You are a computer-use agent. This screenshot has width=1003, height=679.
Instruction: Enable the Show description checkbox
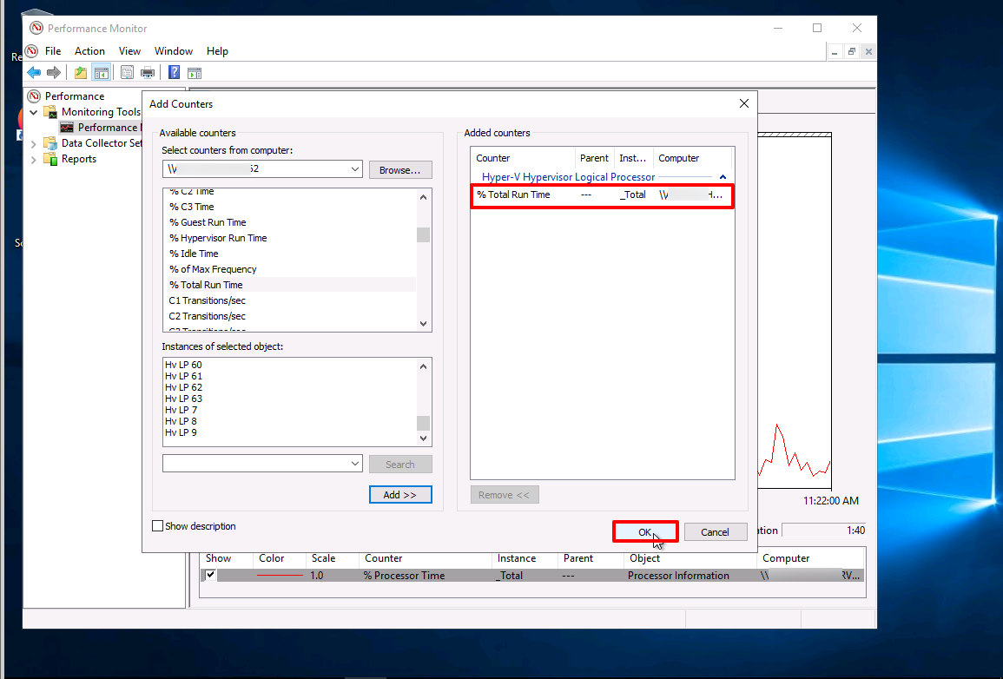click(157, 525)
